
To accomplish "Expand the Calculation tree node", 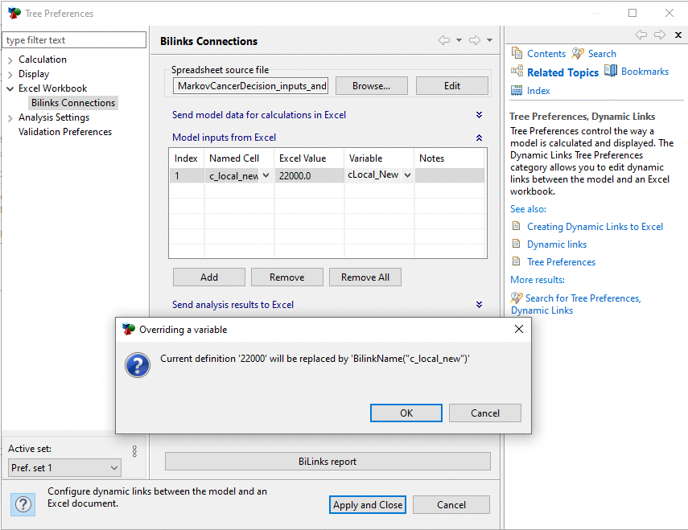I will 10,60.
